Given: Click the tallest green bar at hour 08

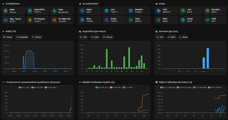Looking at the screenshot, I should point(129,58).
